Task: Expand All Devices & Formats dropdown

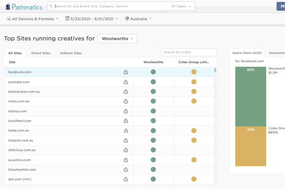Action: [x=33, y=19]
